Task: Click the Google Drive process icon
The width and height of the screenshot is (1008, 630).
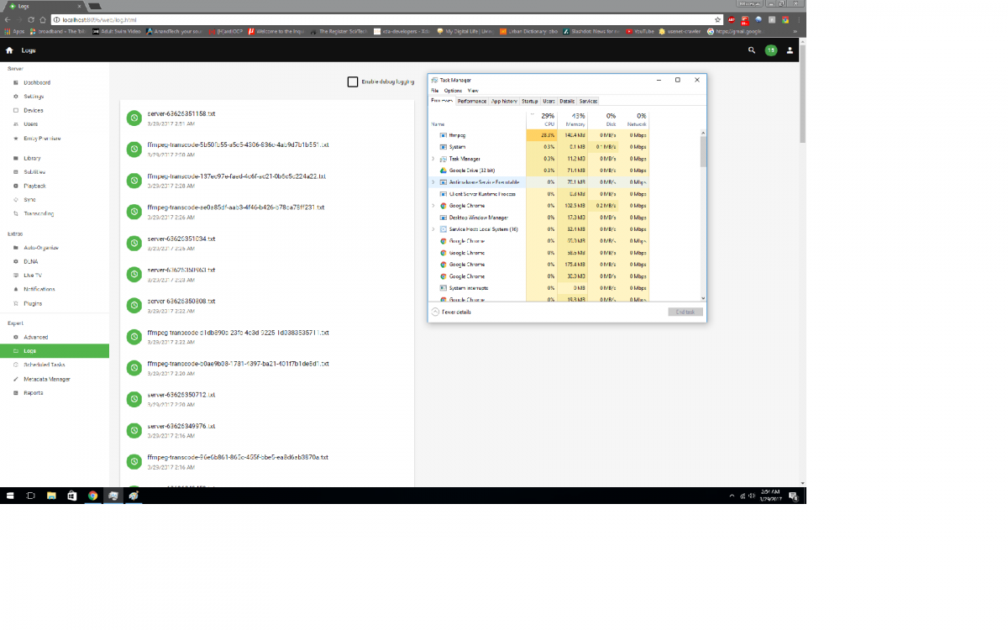Action: pyautogui.click(x=443, y=170)
